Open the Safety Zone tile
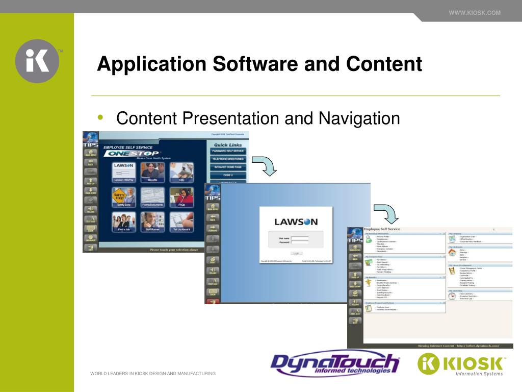This screenshot has height=392, width=522. click(124, 197)
